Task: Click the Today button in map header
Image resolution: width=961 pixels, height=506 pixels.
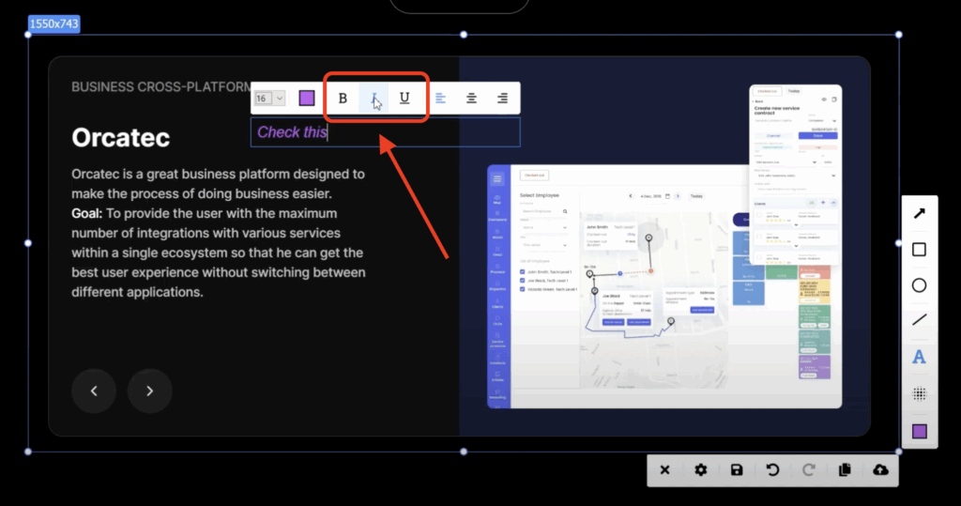Action: click(x=696, y=196)
